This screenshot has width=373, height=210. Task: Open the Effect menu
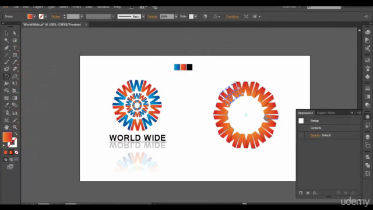pos(76,7)
